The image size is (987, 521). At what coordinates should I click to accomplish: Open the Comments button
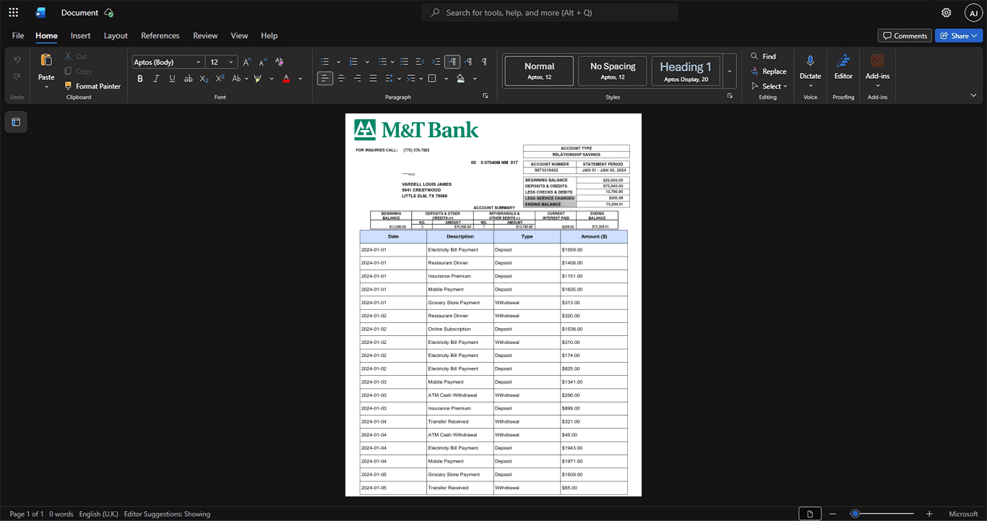[x=905, y=35]
